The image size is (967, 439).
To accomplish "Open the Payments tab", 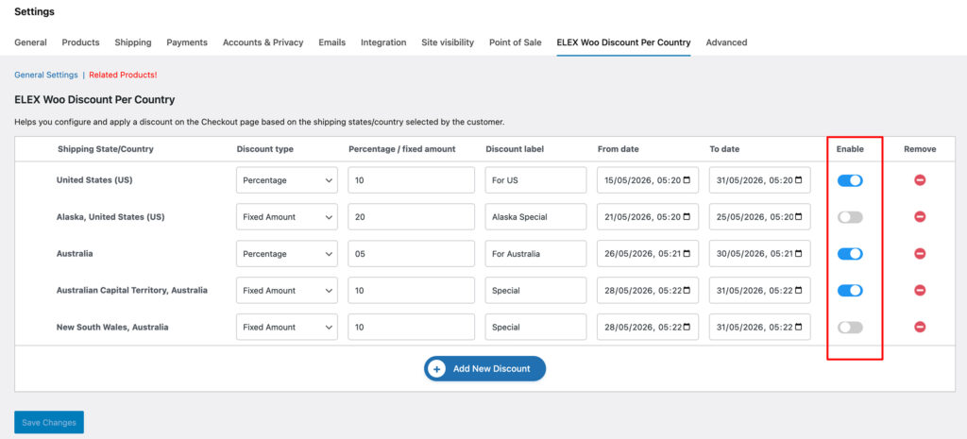I will (187, 42).
